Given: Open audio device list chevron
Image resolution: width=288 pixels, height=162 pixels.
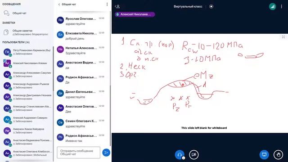Looking at the screenshot, I should [x=183, y=158].
